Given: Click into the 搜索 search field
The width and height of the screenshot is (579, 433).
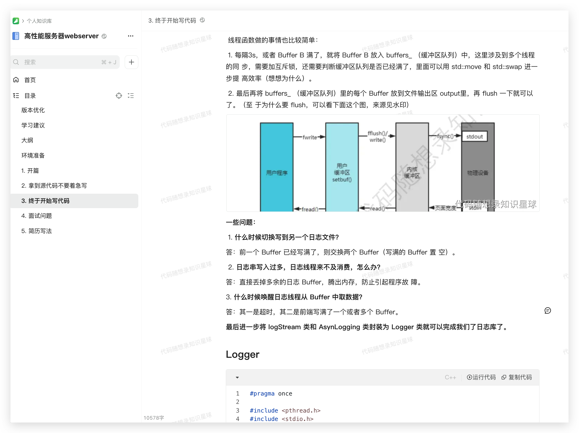Looking at the screenshot, I should tap(52, 62).
